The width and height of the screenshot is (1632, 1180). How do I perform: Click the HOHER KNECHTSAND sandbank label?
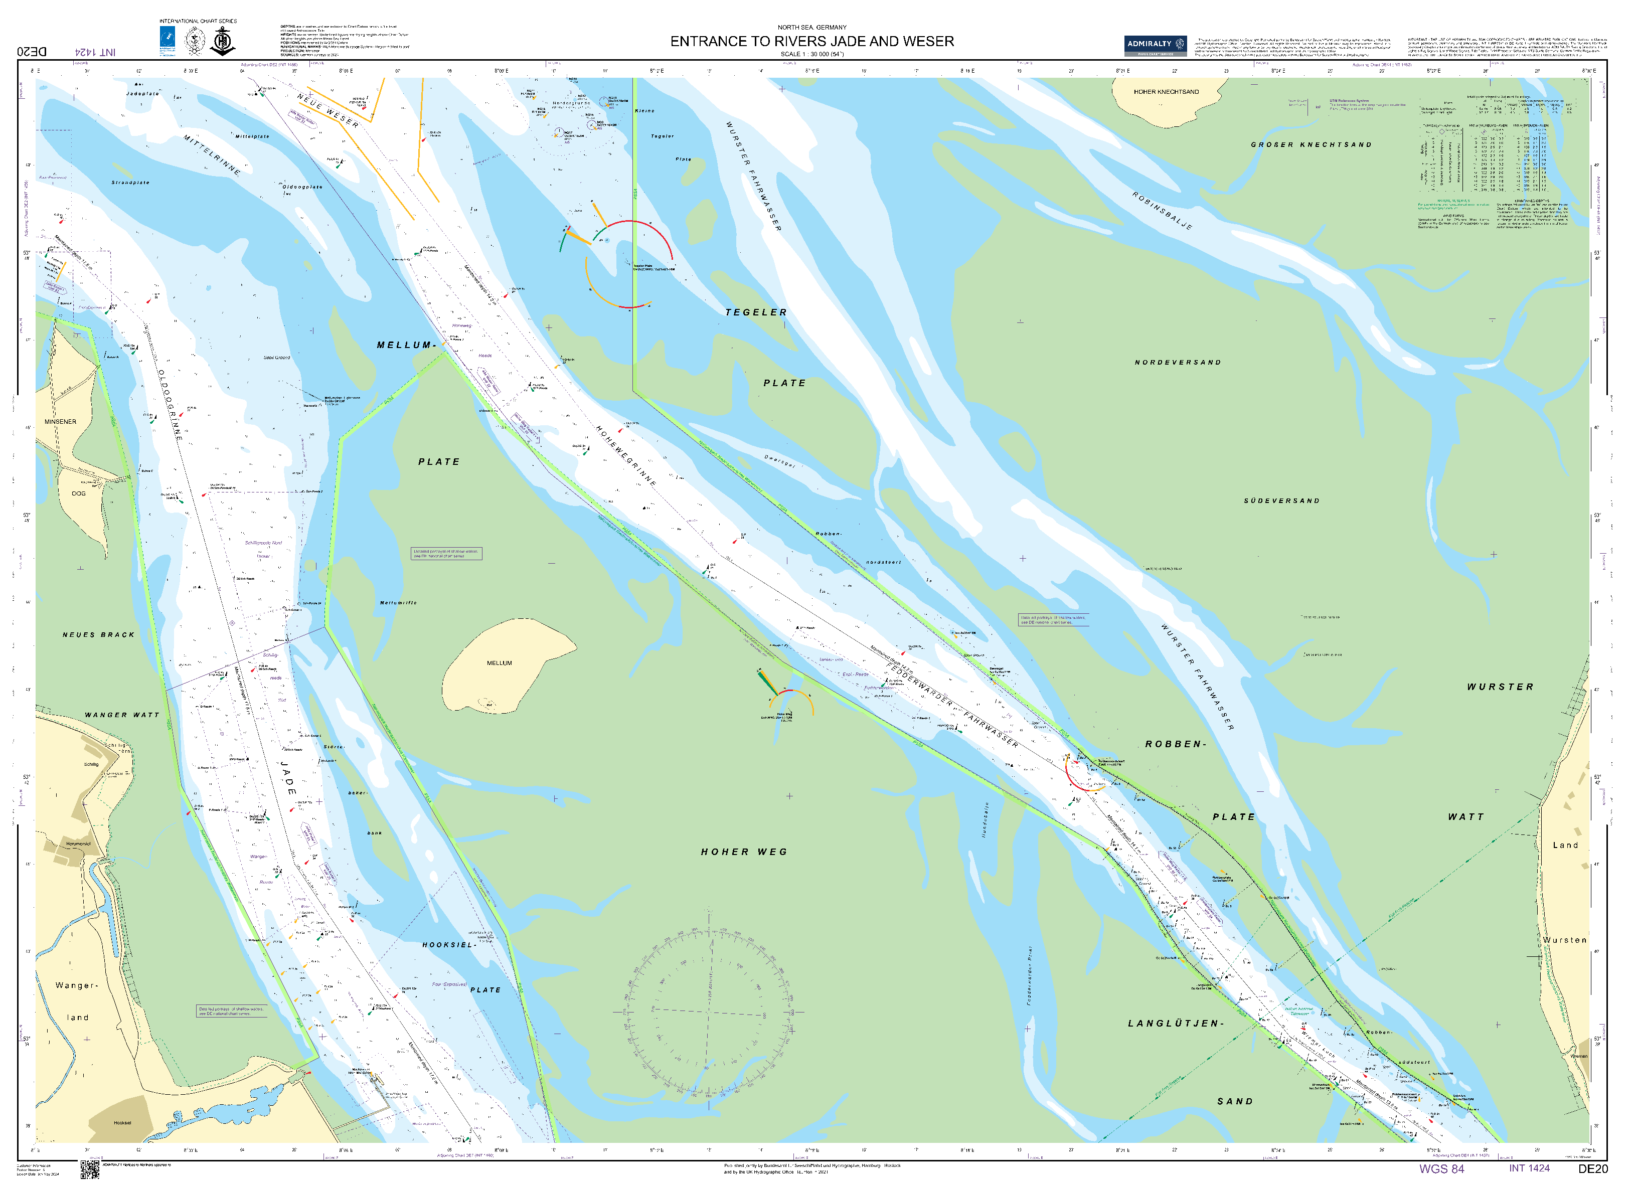(x=1167, y=92)
